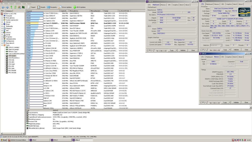Click the Płyta główna column header

point(79,11)
